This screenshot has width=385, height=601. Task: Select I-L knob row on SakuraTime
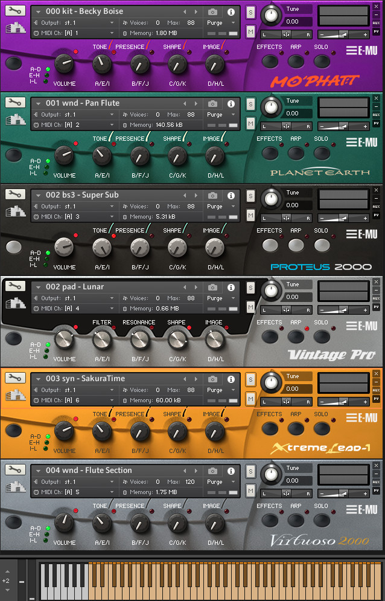46,448
